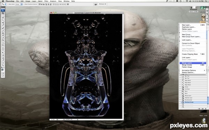Viewport: 209px width, 130px height.
Task: Select the Path Selection tool
Action: point(3,53)
